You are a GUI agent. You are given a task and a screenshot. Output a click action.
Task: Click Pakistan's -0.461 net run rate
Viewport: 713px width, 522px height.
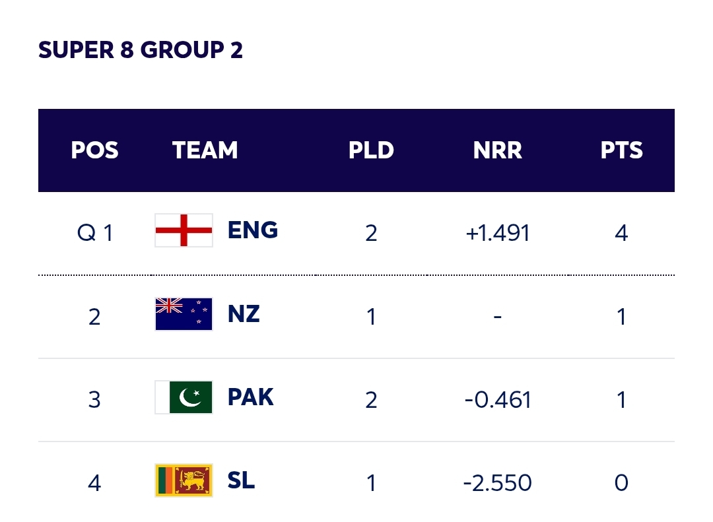click(497, 400)
